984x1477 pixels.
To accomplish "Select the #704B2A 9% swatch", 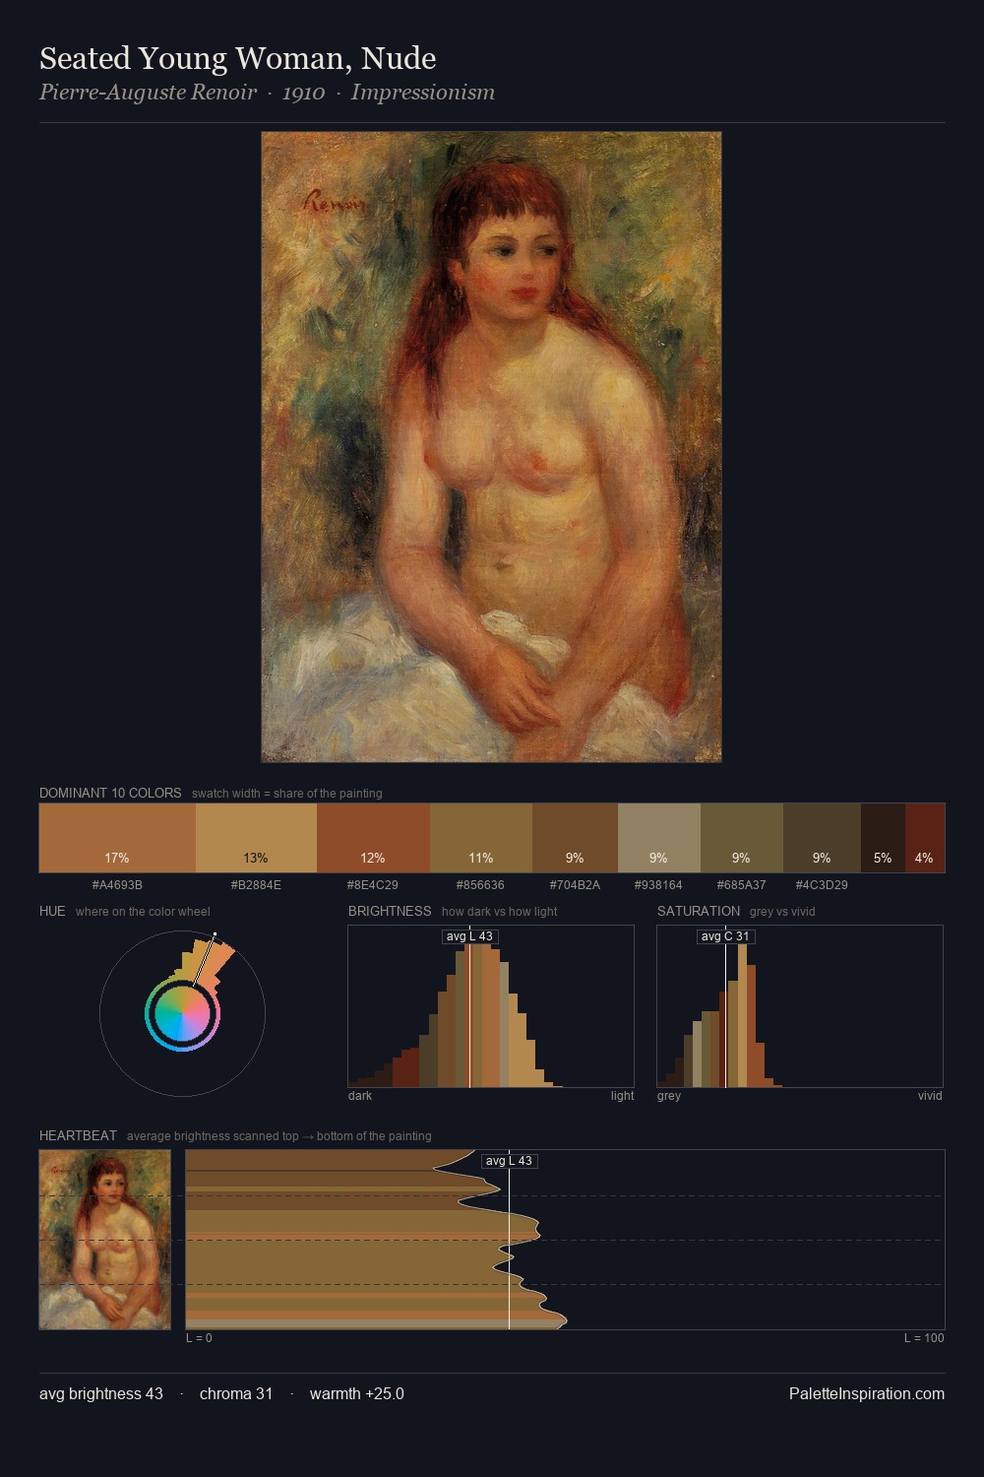I will 575,838.
